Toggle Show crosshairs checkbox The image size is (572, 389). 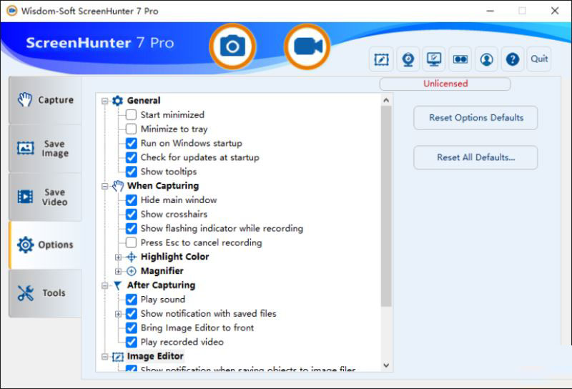click(x=131, y=215)
